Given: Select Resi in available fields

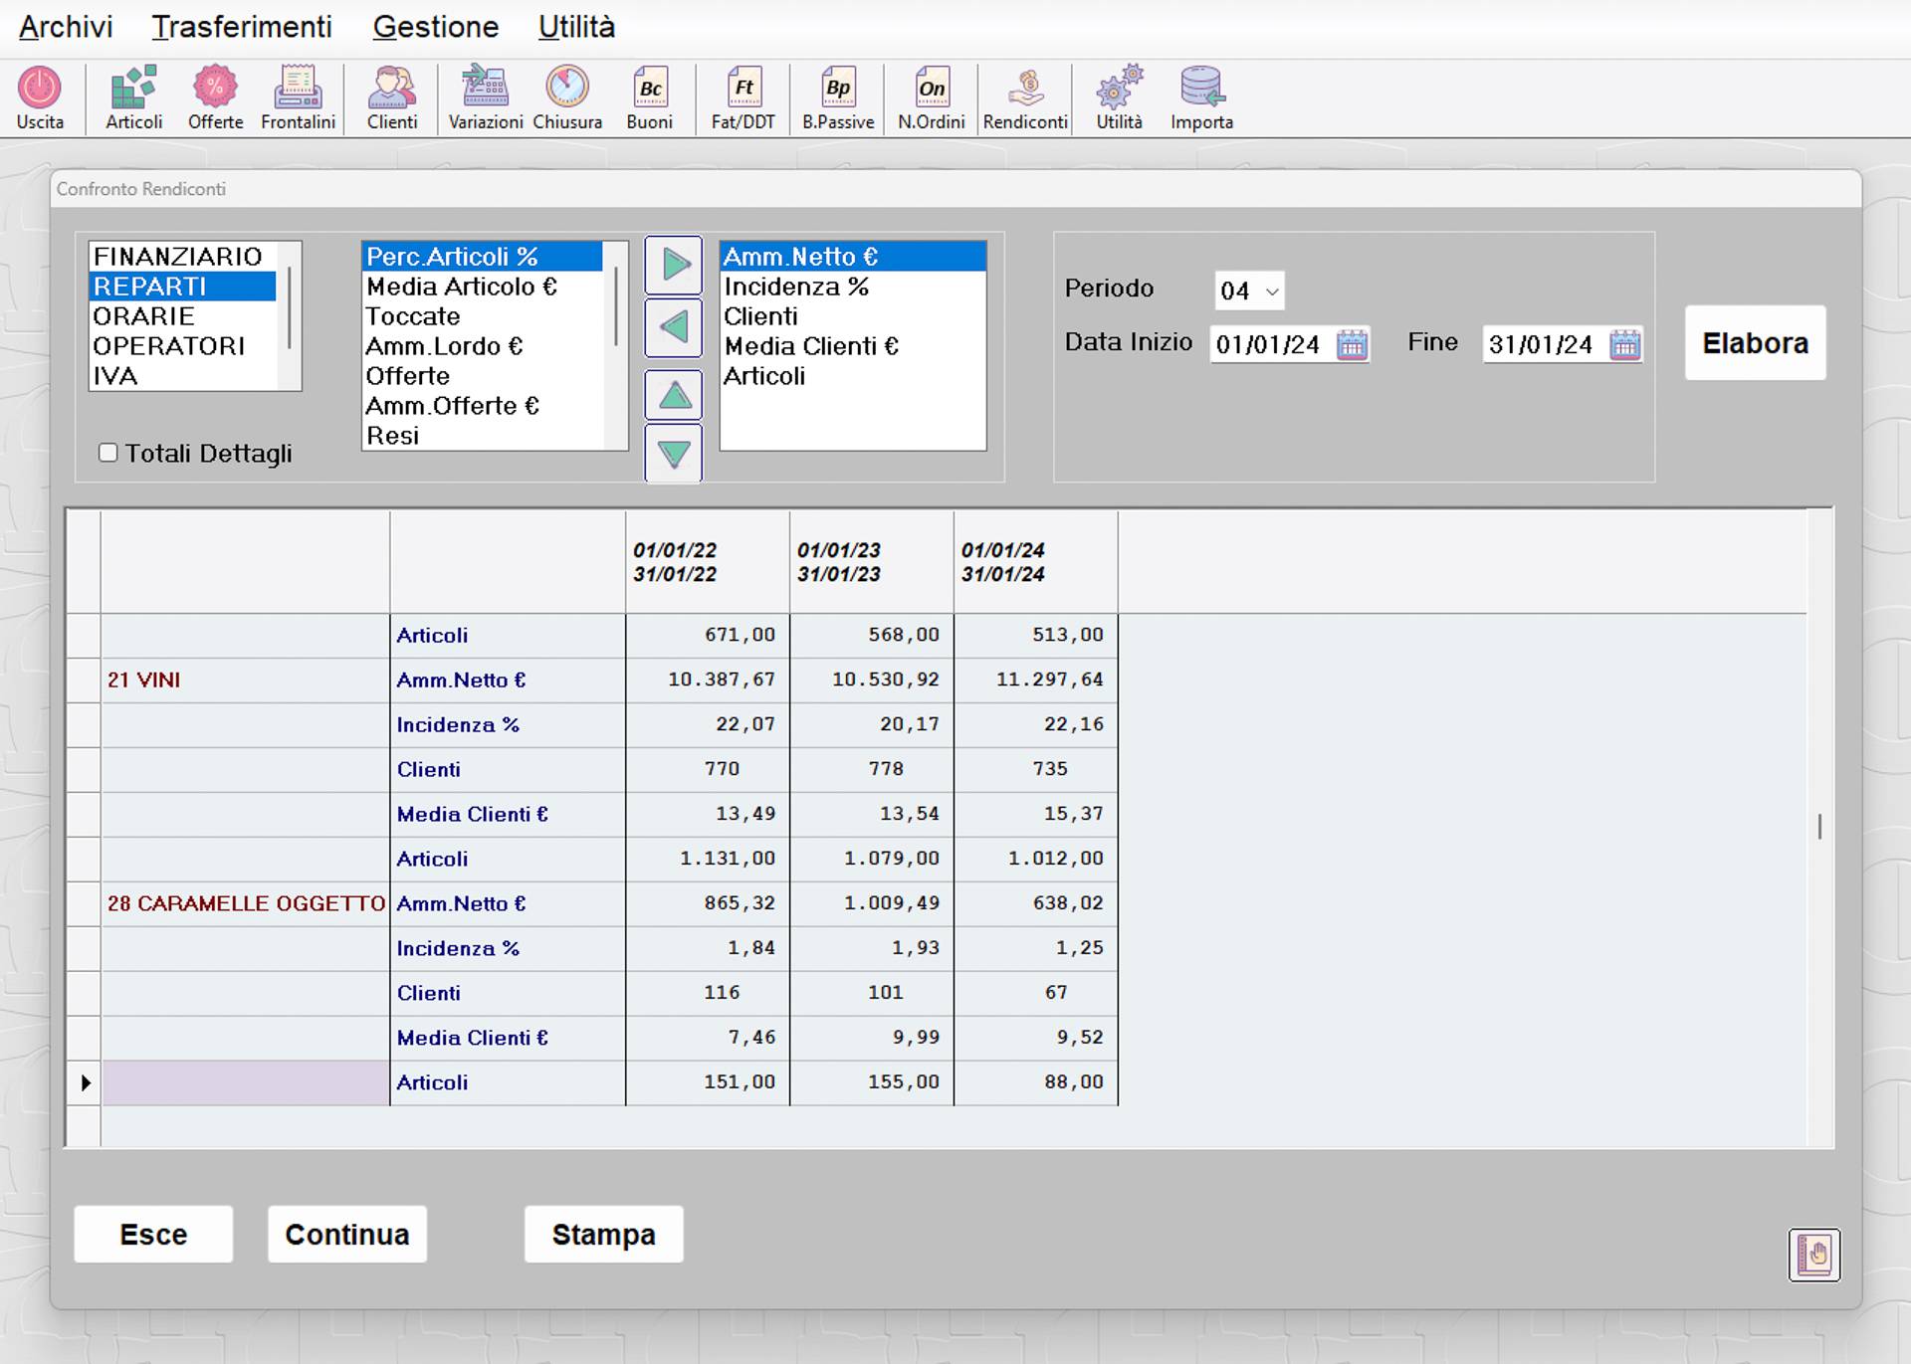Looking at the screenshot, I should click(x=483, y=436).
